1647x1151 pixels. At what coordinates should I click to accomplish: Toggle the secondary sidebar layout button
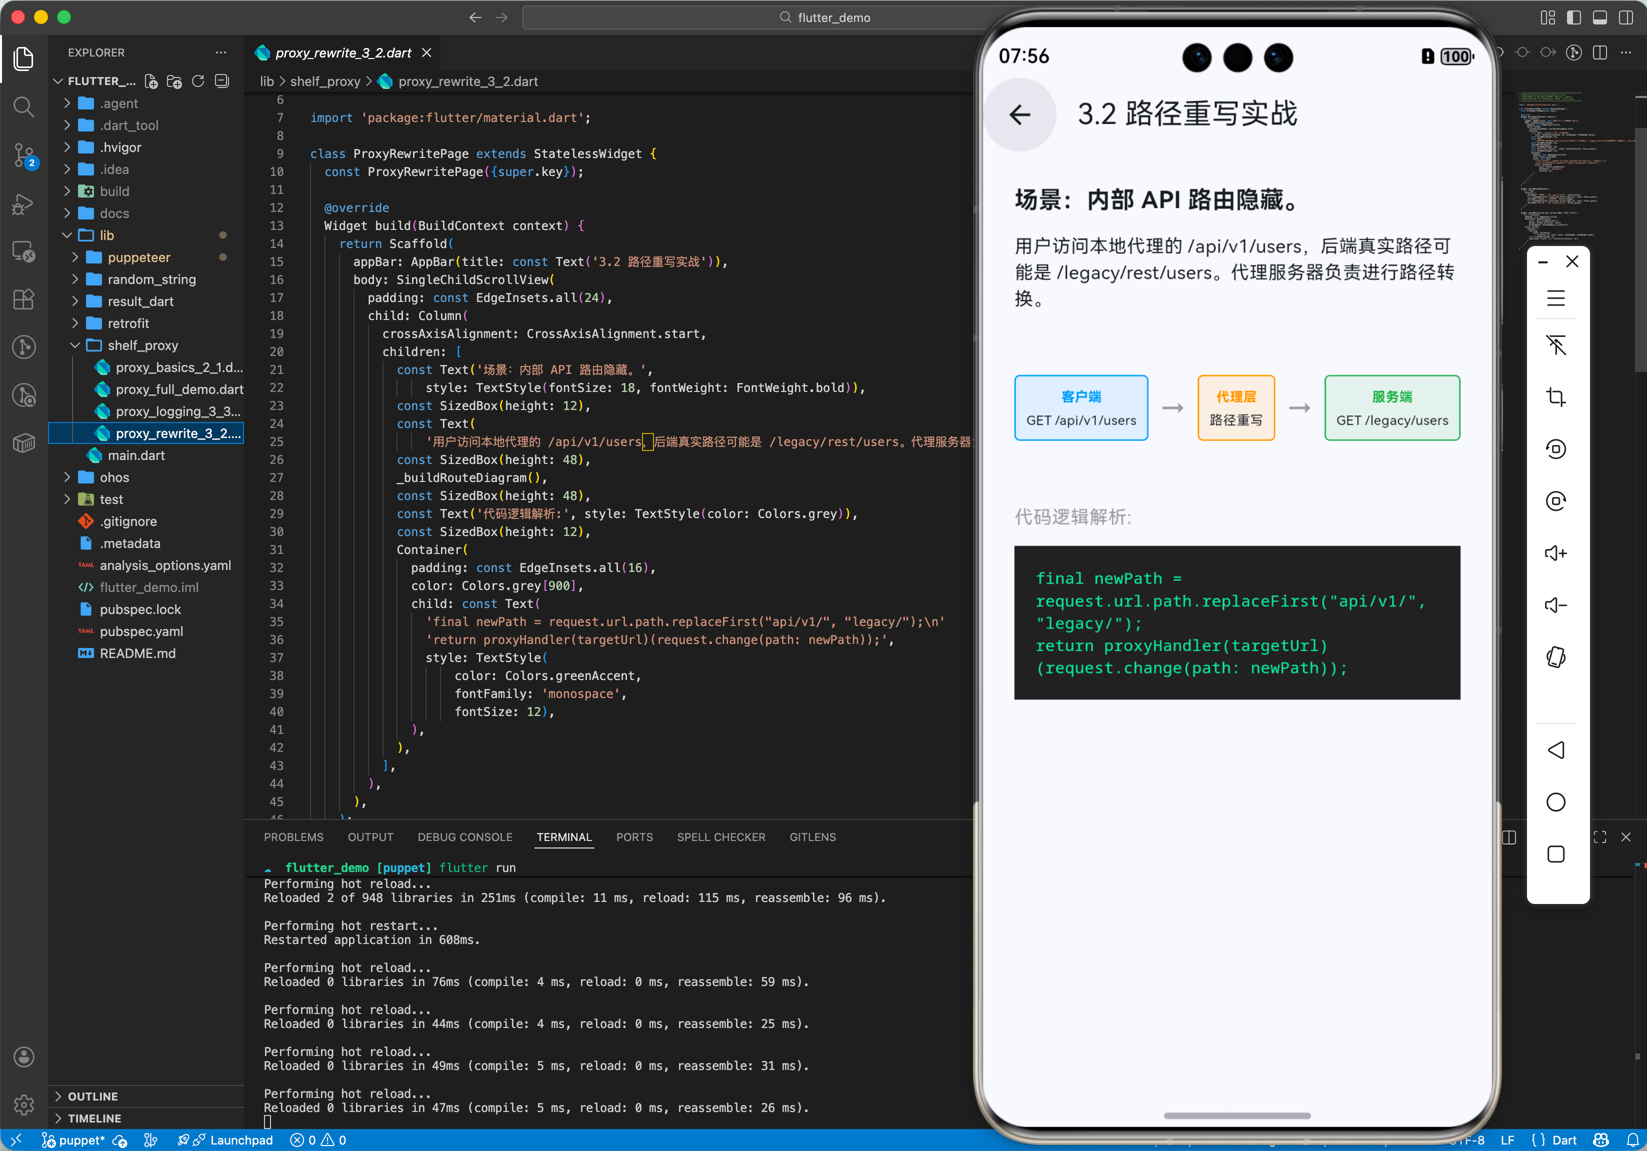click(x=1625, y=17)
